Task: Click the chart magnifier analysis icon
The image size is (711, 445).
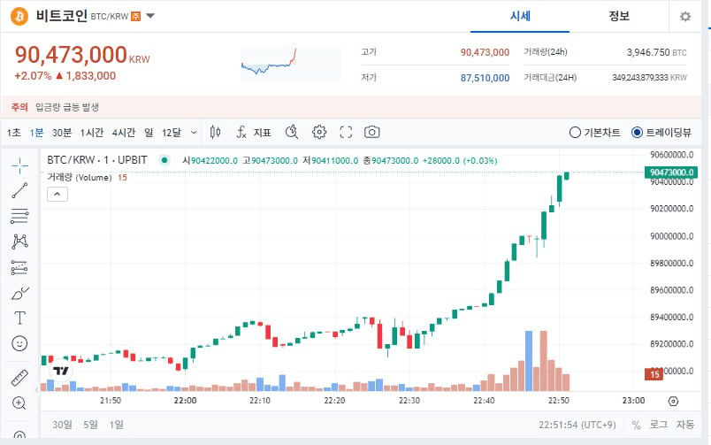Action: tap(292, 133)
